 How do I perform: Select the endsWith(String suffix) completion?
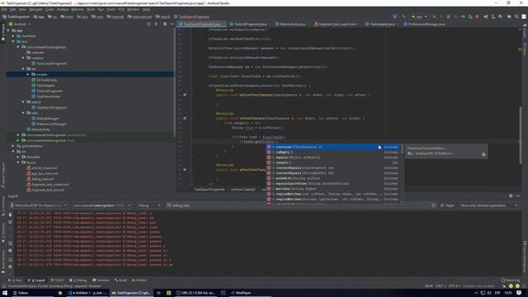tap(332, 178)
